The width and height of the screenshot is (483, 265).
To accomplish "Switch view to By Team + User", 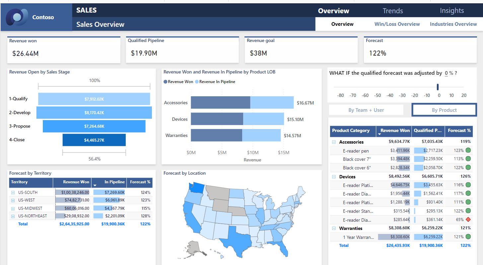I will (366, 110).
